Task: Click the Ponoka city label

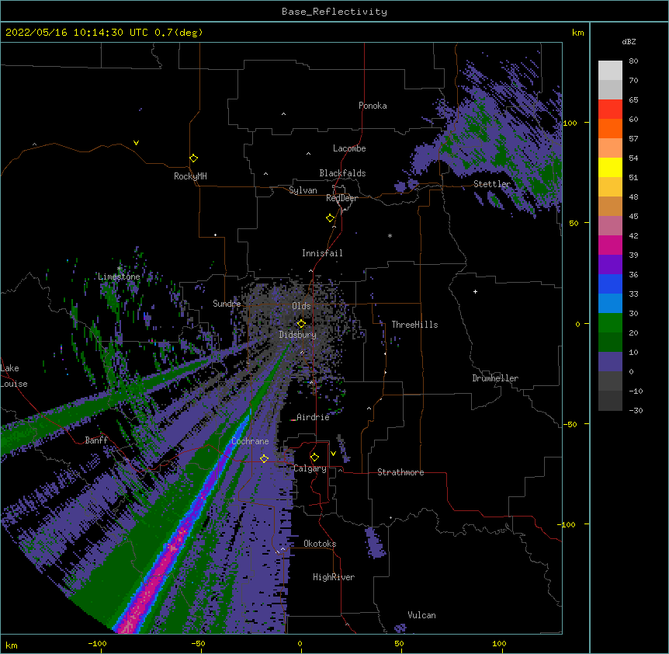Action: (x=373, y=106)
